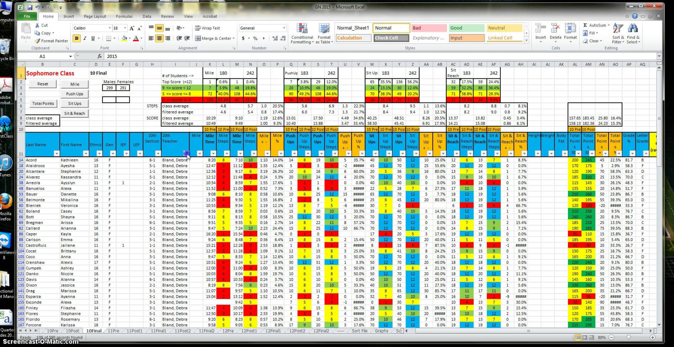Image resolution: width=674 pixels, height=347 pixels.
Task: Click the Merge & Center icon
Action: click(x=214, y=38)
